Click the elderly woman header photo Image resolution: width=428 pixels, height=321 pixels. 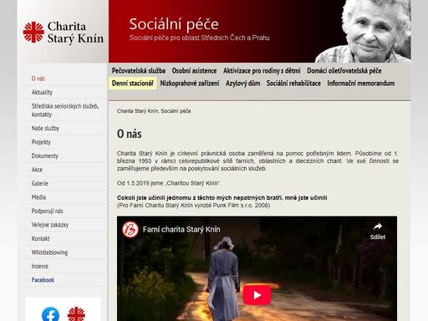coord(363,31)
